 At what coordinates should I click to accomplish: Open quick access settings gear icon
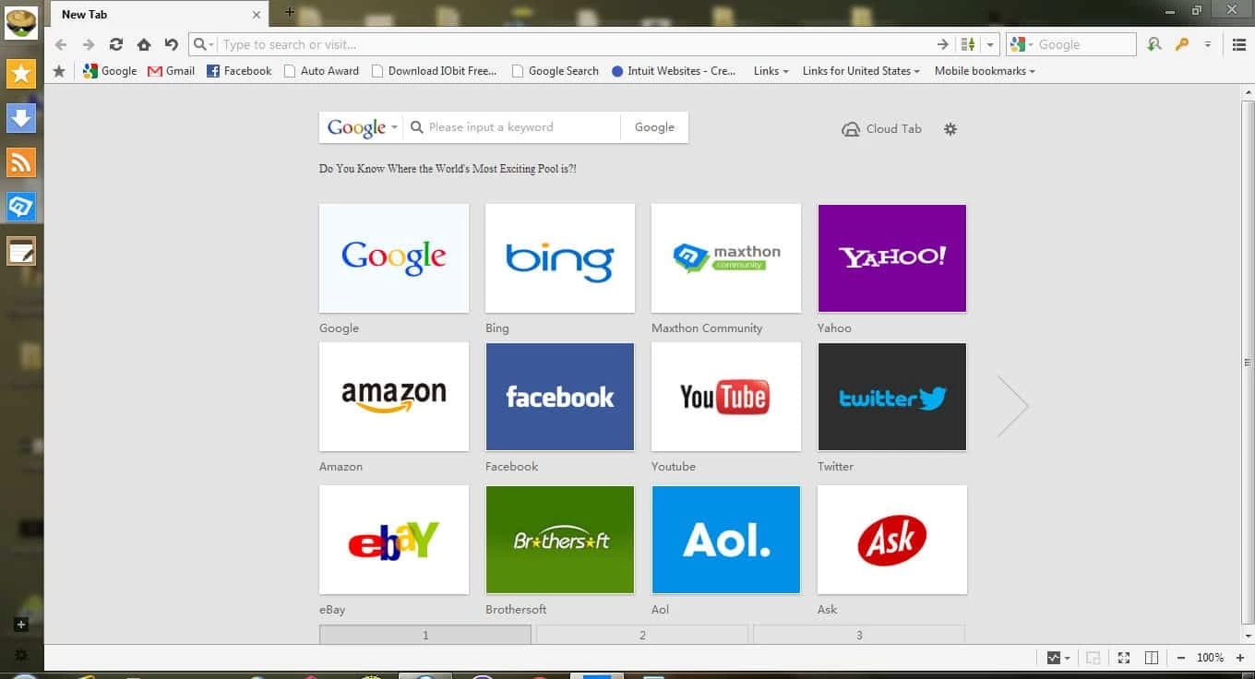[950, 129]
